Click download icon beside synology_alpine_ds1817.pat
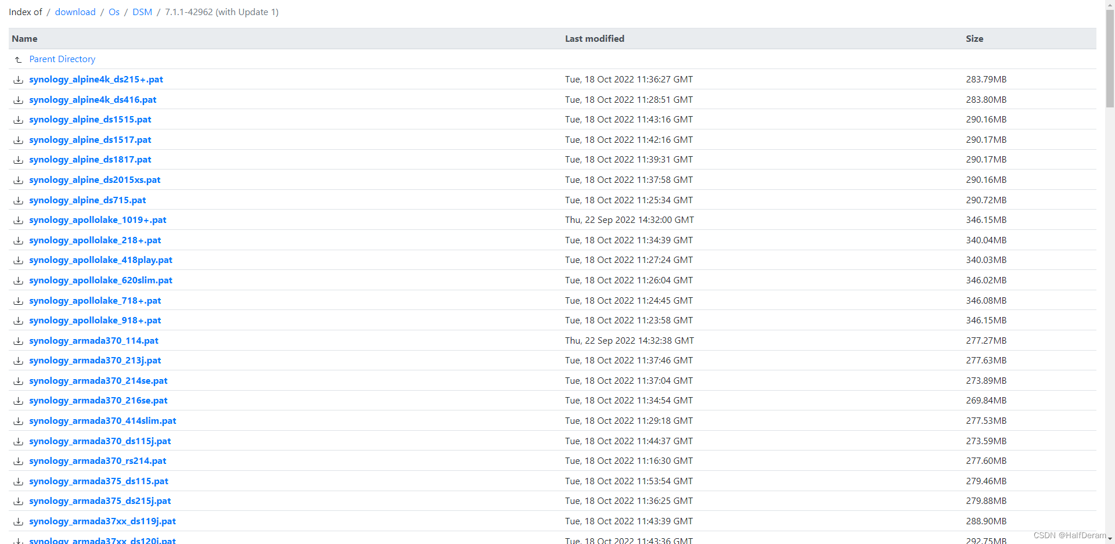This screenshot has height=544, width=1115. coord(19,160)
